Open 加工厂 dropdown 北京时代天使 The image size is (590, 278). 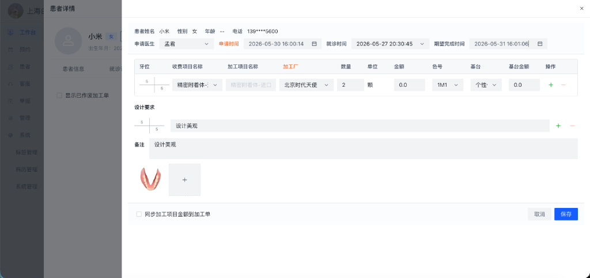[x=307, y=85]
